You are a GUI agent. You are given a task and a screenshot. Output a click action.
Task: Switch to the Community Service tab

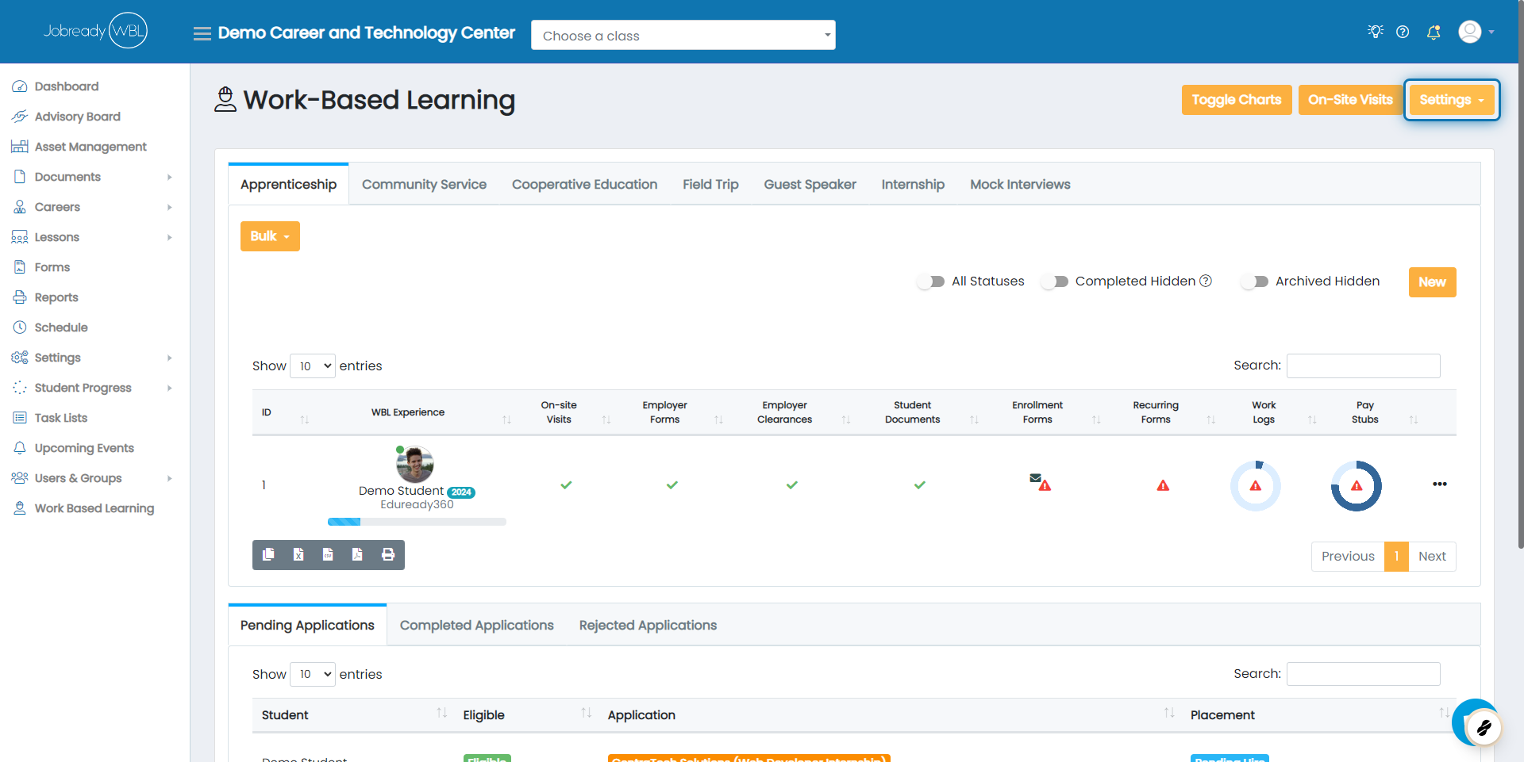[x=424, y=184]
